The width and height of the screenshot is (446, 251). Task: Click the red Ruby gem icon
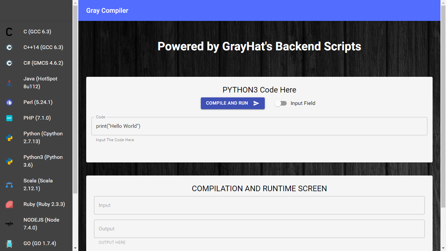[x=9, y=204]
